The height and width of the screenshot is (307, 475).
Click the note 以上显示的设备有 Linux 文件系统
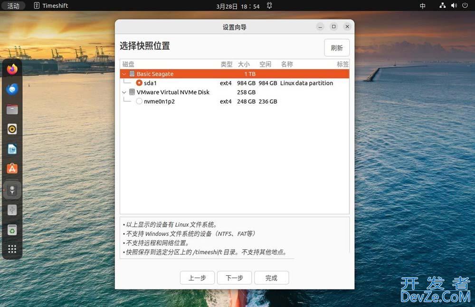pos(170,225)
